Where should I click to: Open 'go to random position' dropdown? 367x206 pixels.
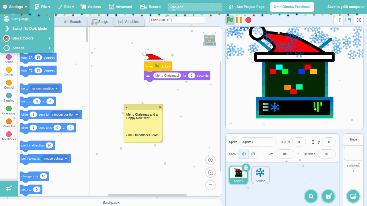pos(45,88)
